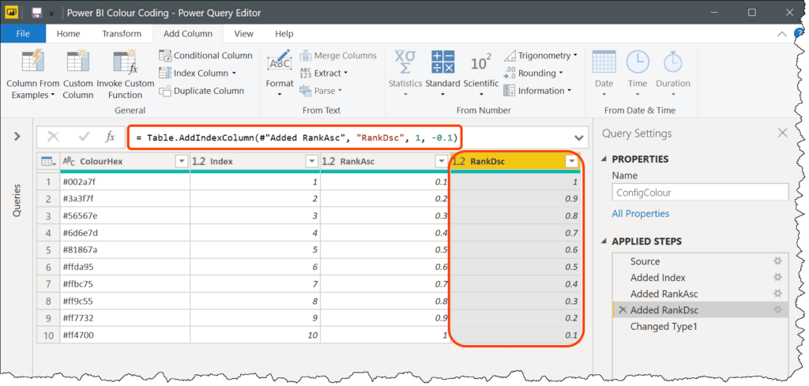Cancel the formula edit with X

point(53,137)
